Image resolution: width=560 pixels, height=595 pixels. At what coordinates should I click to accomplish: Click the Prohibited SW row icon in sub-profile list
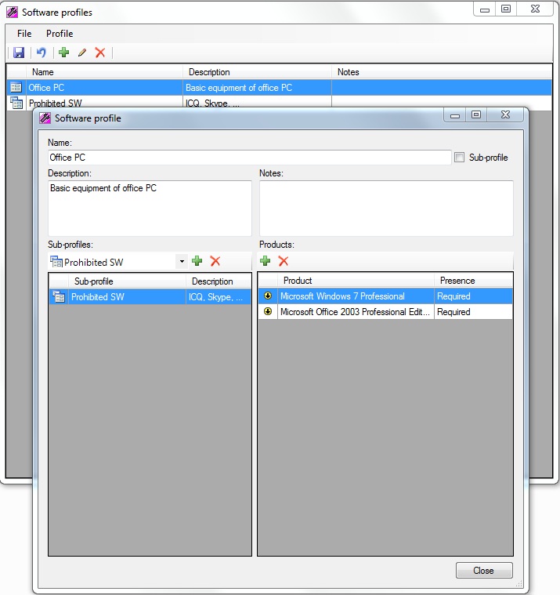[59, 297]
